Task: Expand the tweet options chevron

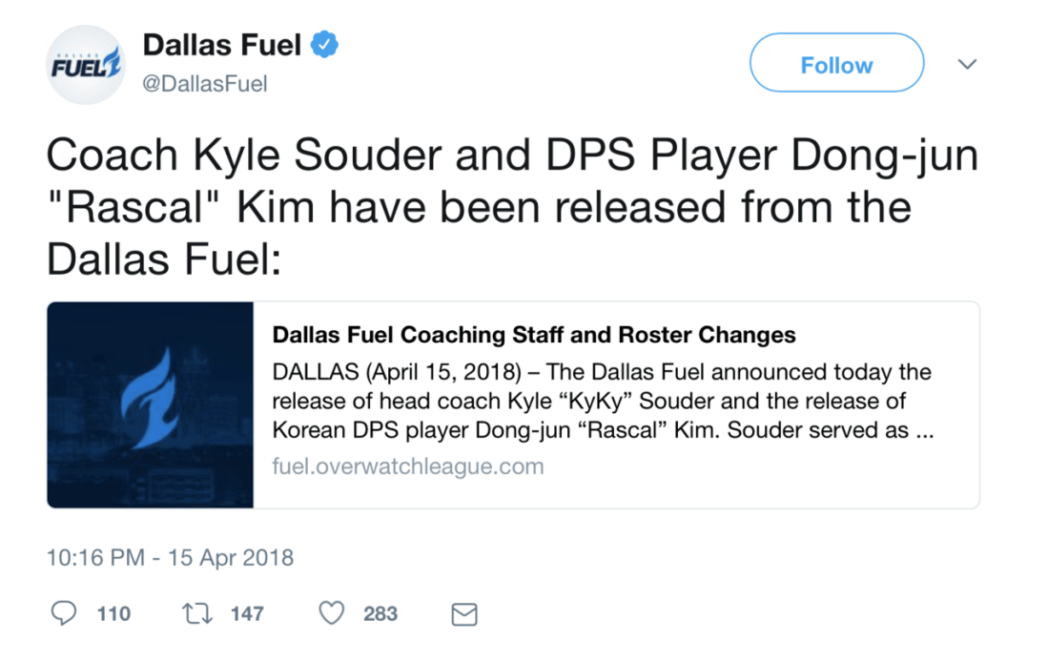Action: point(967,65)
